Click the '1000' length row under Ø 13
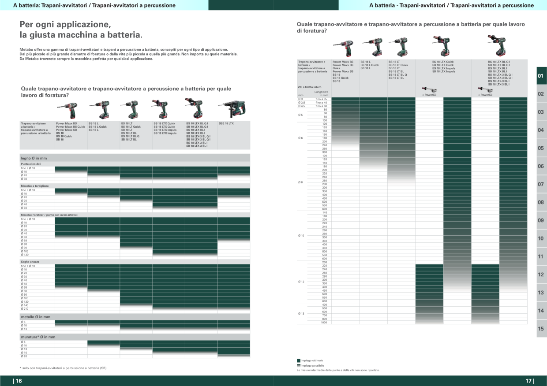The width and height of the screenshot is (547, 386). 324,323
